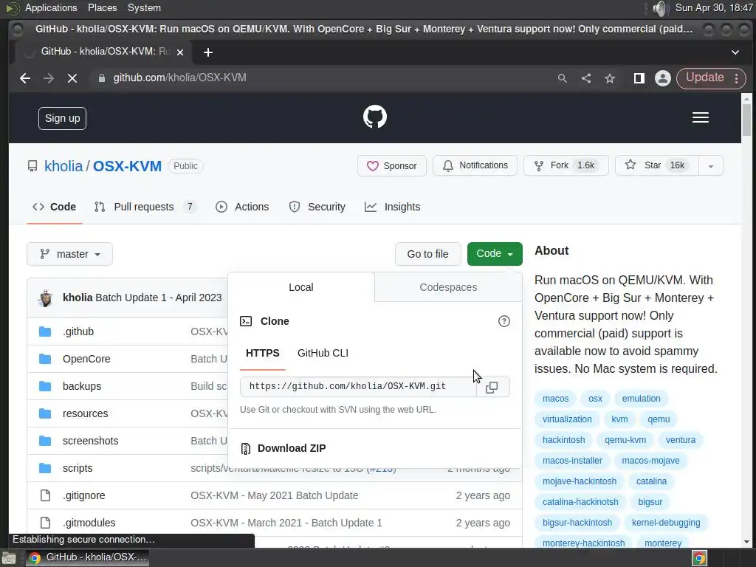
Task: Expand the master branch dropdown
Action: pos(70,254)
